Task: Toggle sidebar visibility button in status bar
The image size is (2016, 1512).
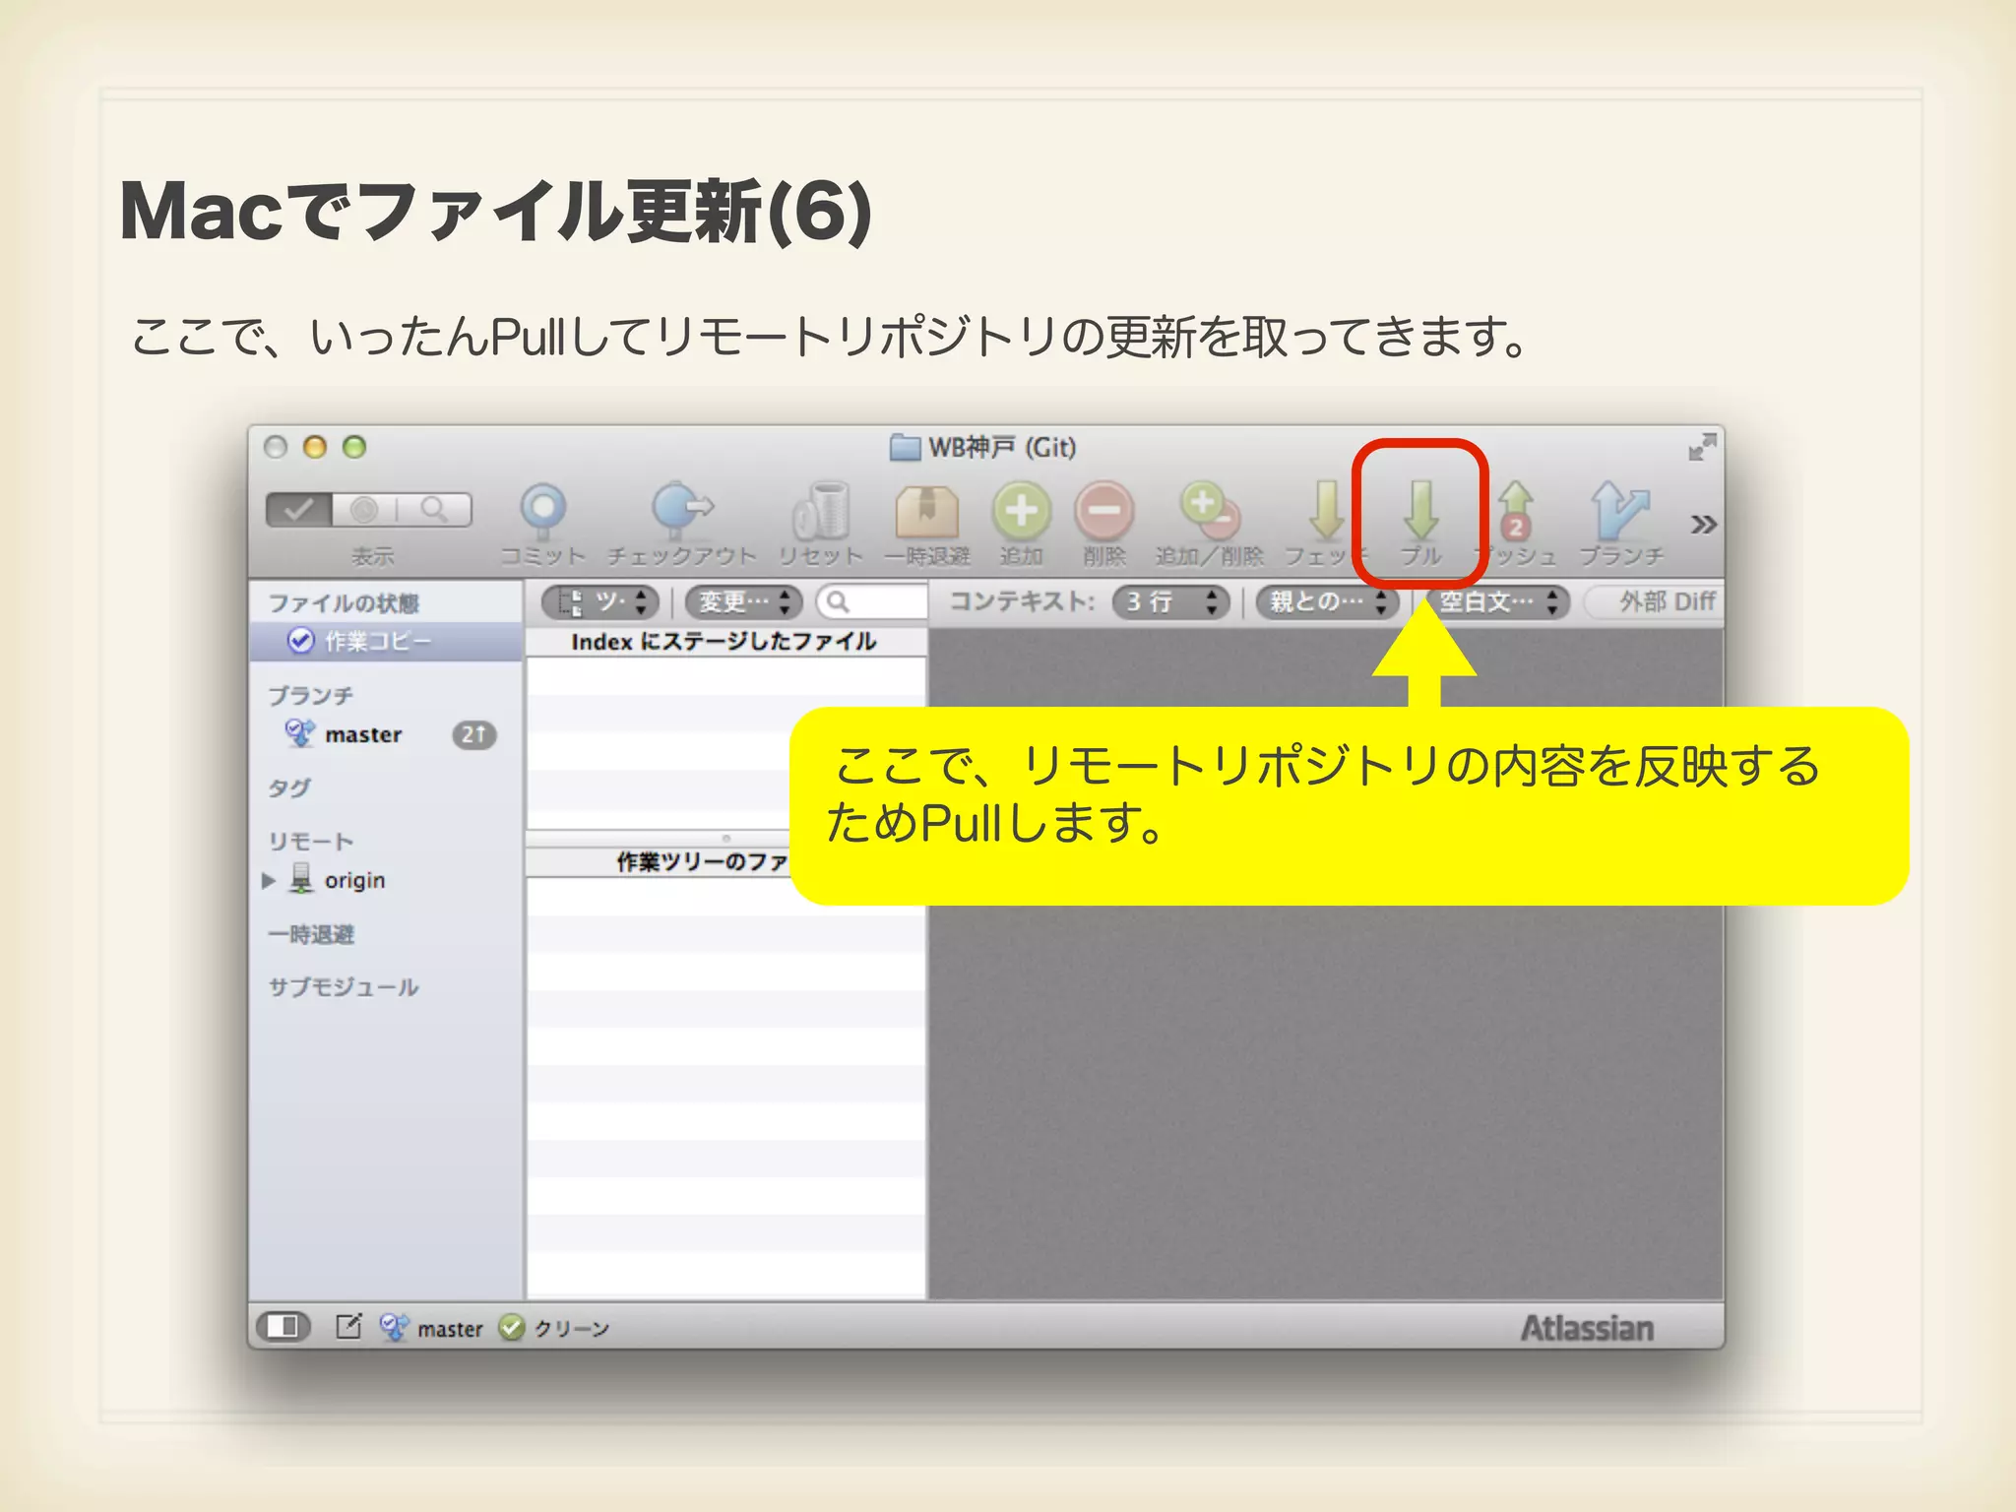Action: (283, 1327)
